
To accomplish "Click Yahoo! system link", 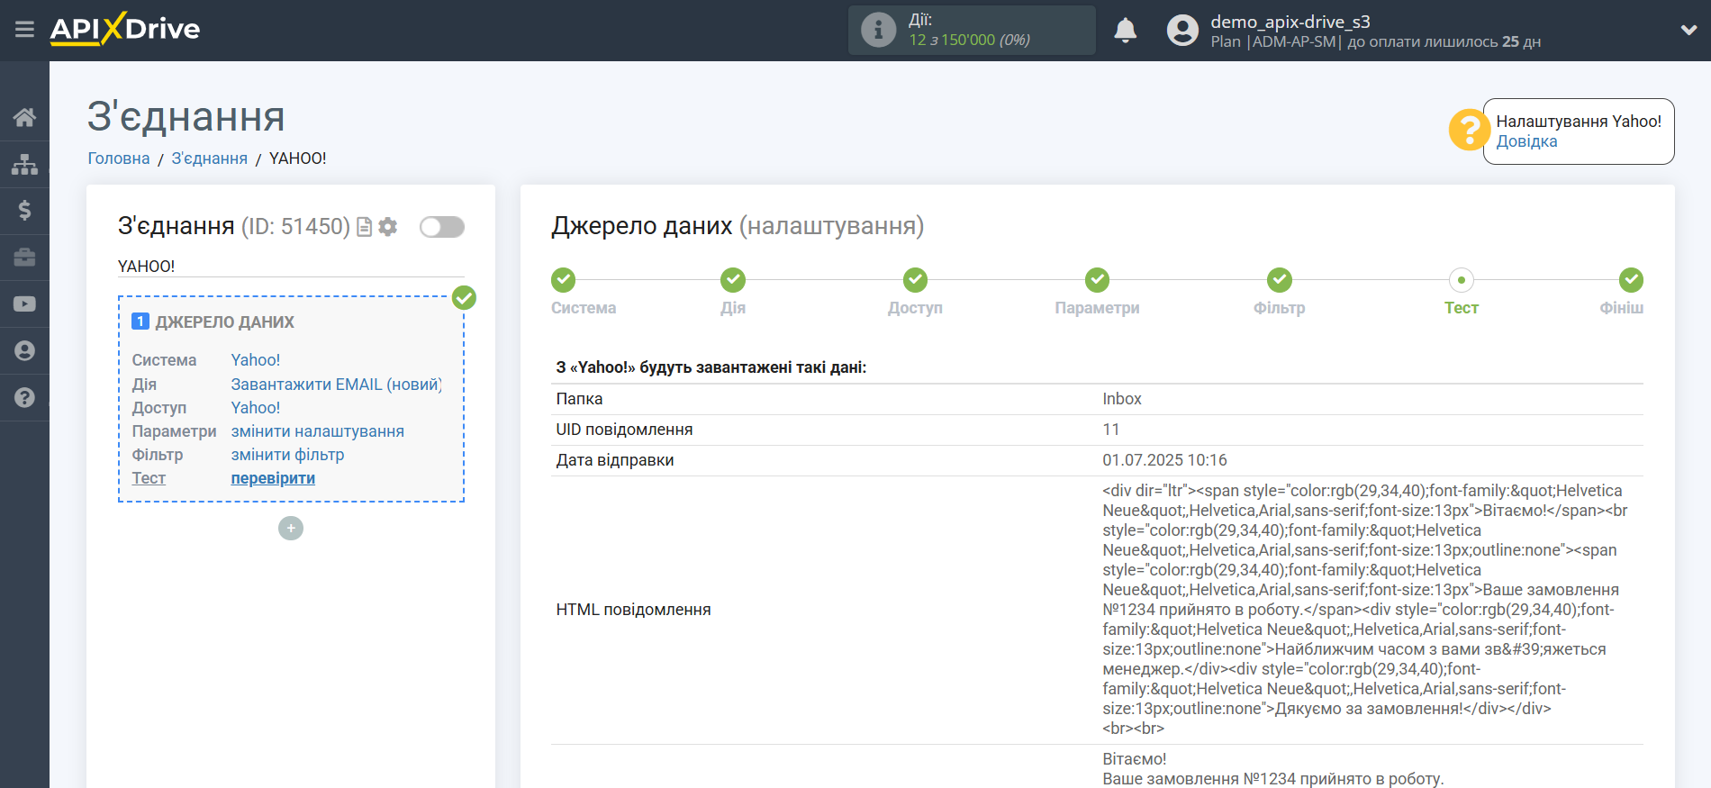I will (256, 360).
